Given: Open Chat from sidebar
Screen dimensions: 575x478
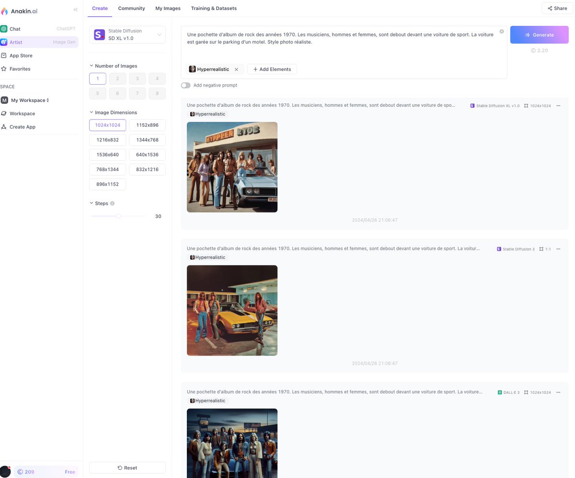Looking at the screenshot, I should 39,29.
